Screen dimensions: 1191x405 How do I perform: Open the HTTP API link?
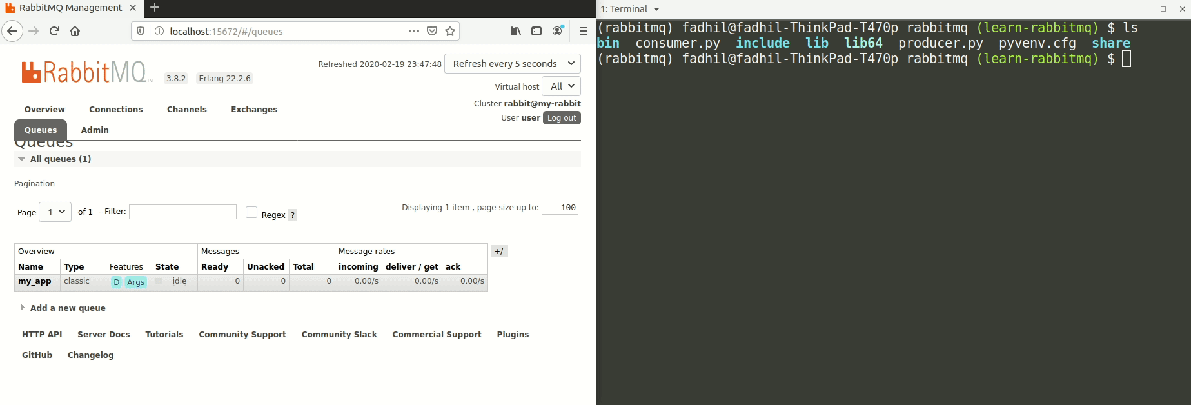coord(42,334)
